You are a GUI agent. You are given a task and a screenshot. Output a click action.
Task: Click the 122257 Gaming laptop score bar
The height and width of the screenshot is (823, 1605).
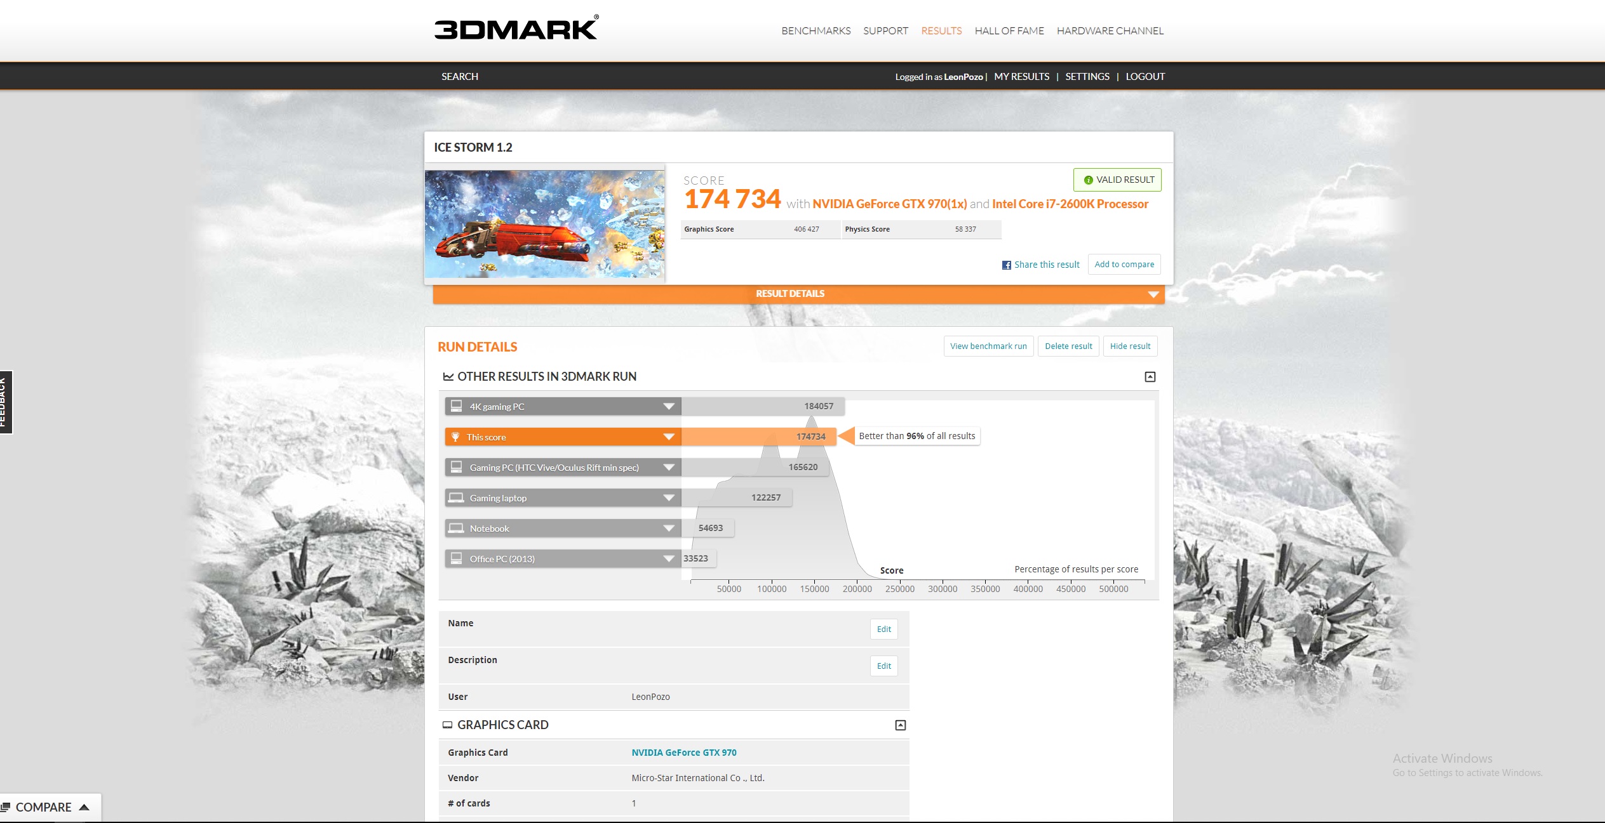[737, 497]
